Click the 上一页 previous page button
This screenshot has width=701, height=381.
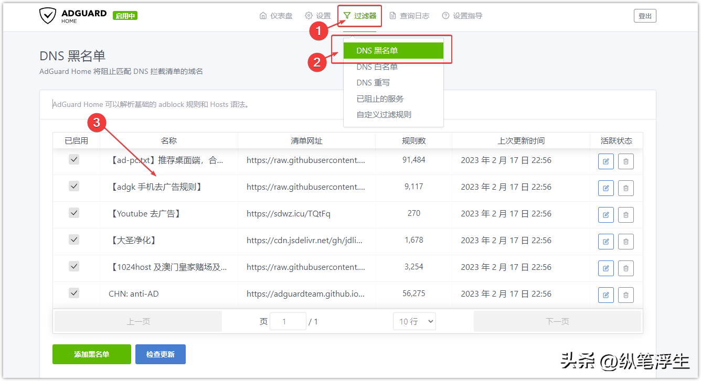pos(138,321)
